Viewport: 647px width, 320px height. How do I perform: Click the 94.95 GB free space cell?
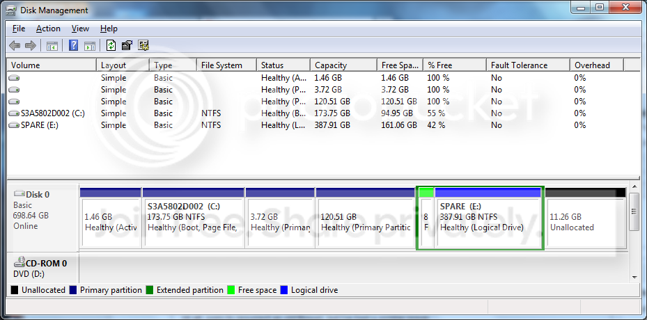397,113
